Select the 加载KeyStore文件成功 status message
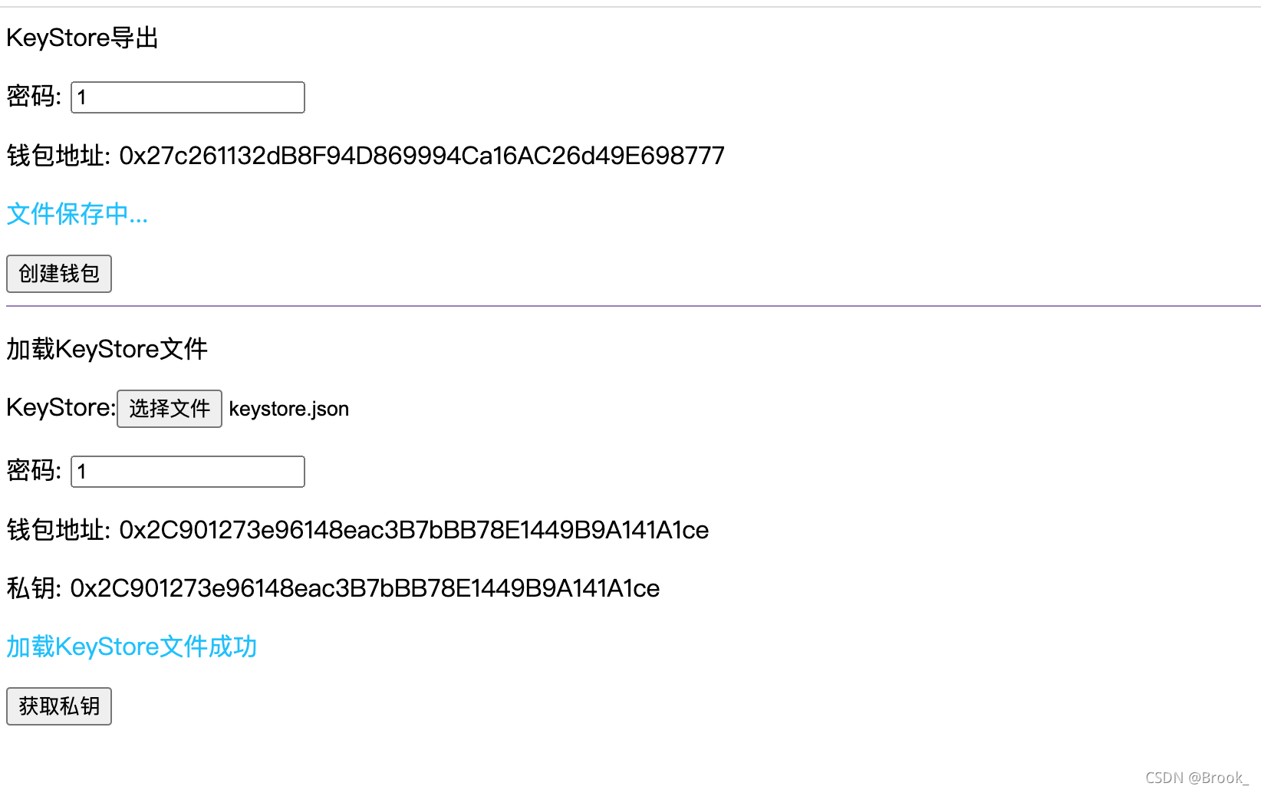Image resolution: width=1261 pixels, height=793 pixels. (131, 647)
